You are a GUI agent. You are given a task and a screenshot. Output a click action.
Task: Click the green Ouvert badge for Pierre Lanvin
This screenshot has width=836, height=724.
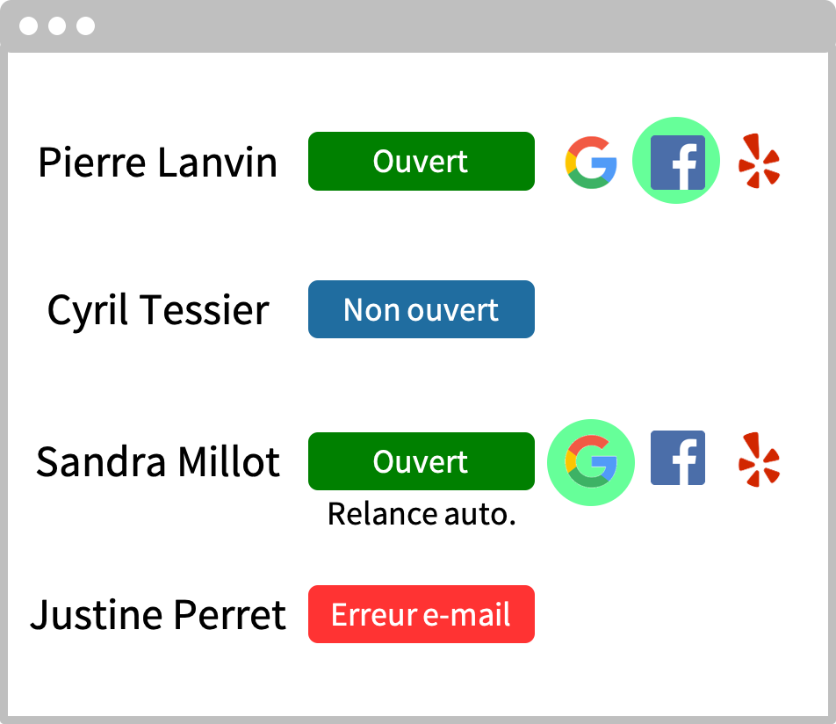[x=422, y=161]
